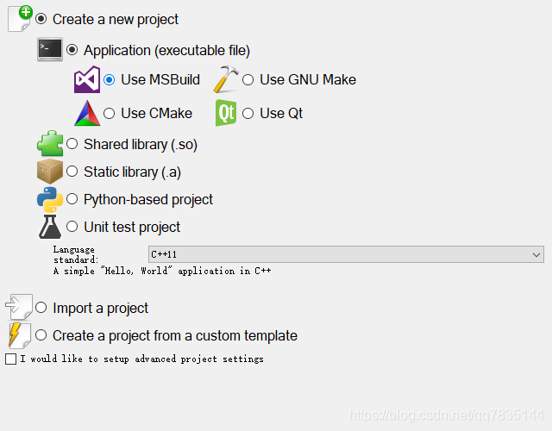Click the flask unit test icon

[50, 227]
